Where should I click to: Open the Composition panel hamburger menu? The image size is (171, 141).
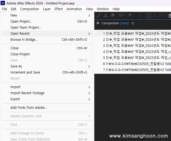(x=133, y=23)
